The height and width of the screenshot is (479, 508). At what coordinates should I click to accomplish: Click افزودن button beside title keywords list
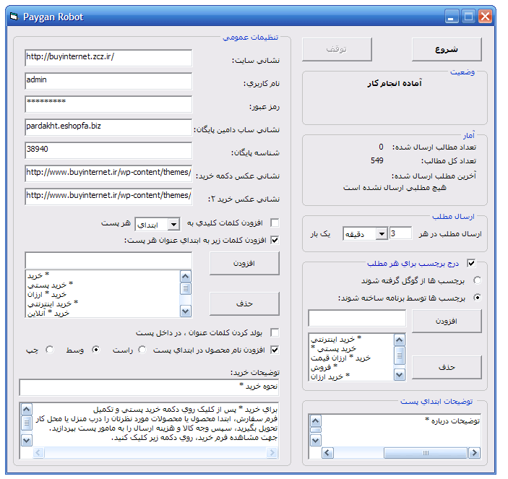tap(244, 264)
